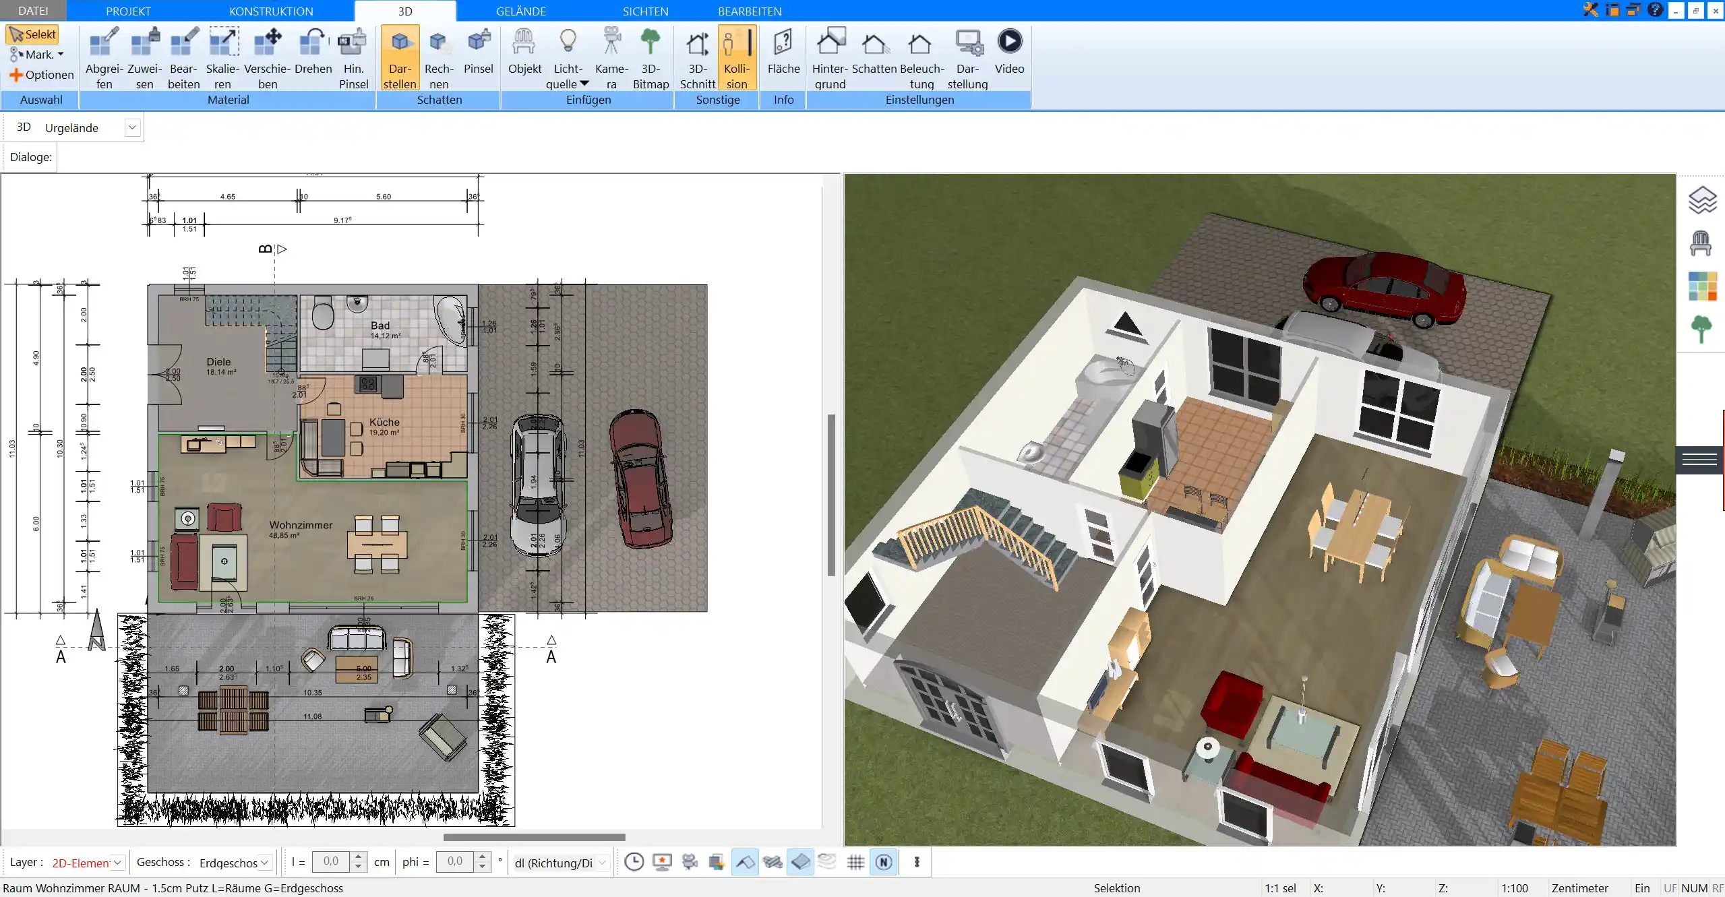Expand the side panel hamburger handle
1725x897 pixels.
tap(1699, 460)
